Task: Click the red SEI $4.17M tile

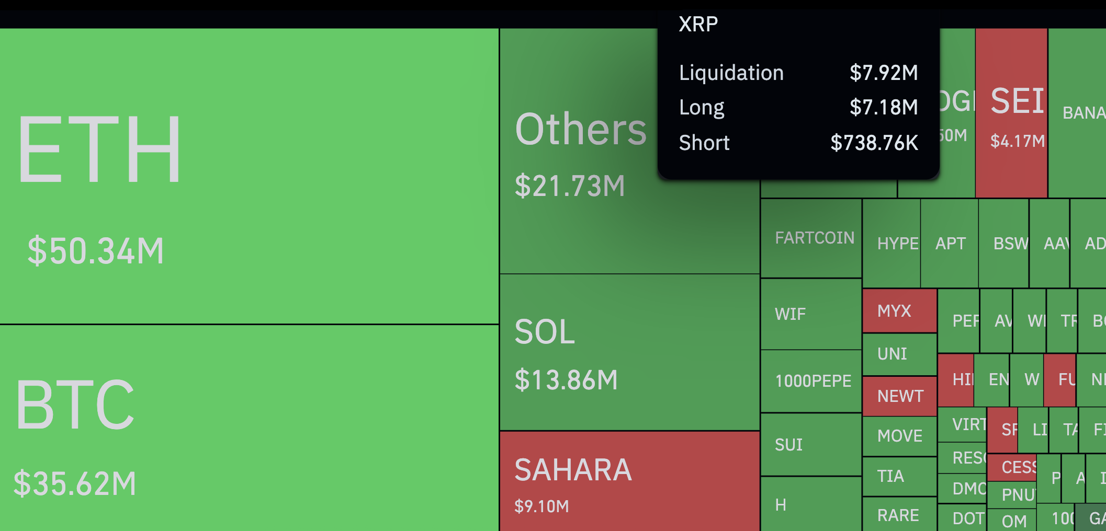Action: click(x=1011, y=113)
